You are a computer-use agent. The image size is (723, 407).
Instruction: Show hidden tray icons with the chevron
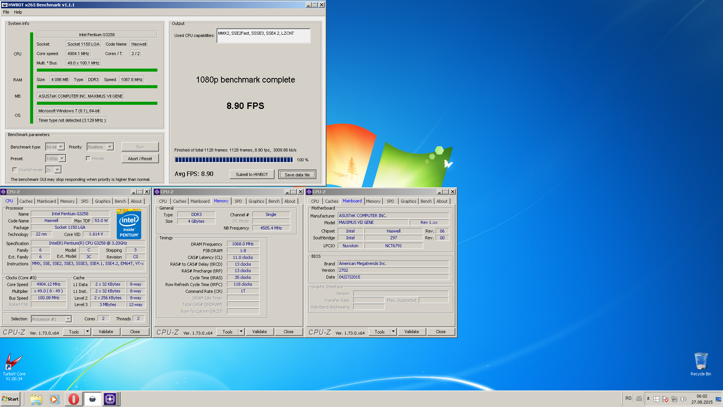click(648, 399)
